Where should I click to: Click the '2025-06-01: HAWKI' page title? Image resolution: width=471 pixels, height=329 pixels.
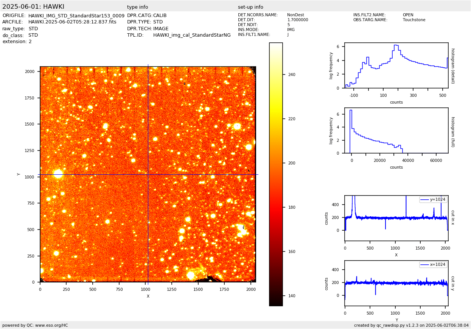pos(33,7)
